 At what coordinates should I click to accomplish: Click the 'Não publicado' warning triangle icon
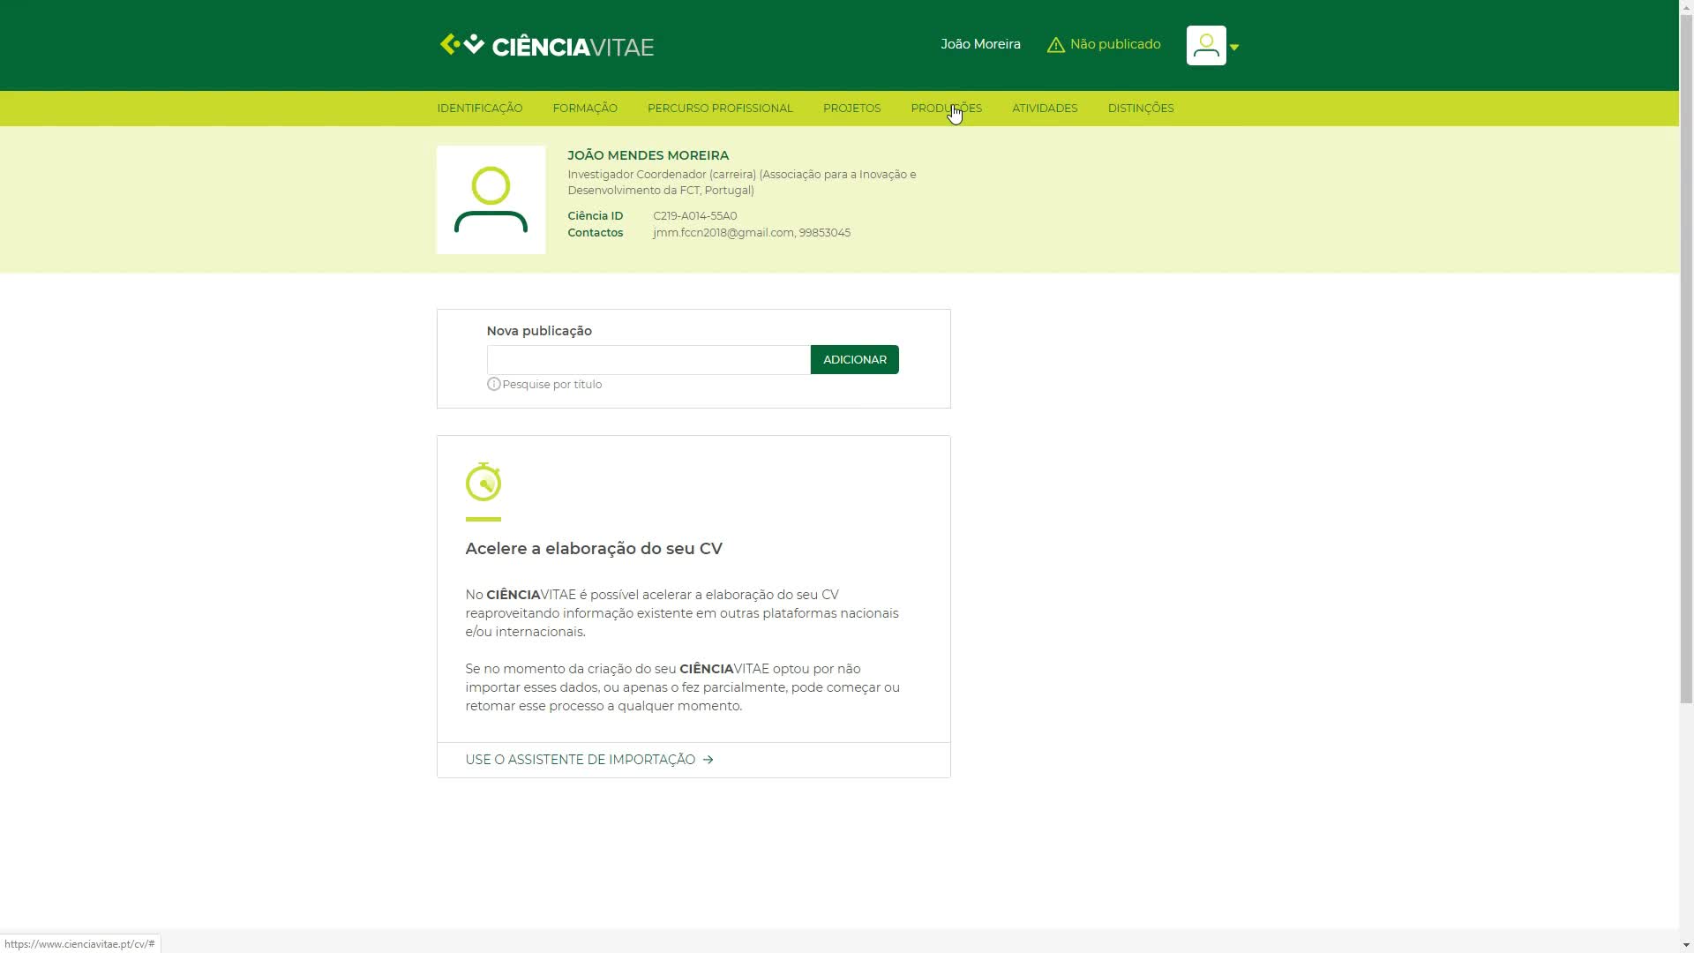[1055, 45]
